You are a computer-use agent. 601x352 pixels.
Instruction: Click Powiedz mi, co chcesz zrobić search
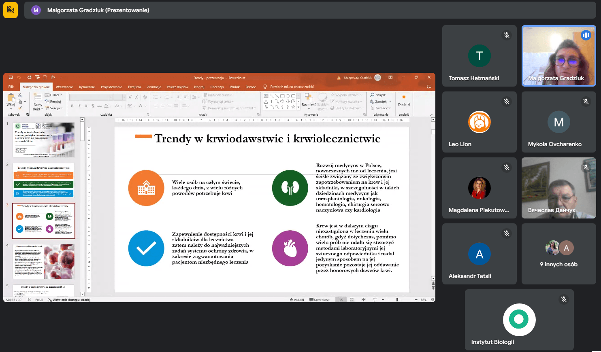[292, 87]
